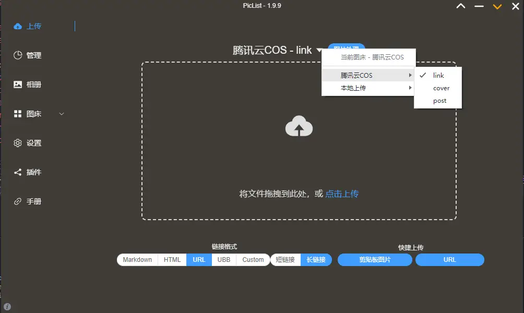Click the large cloud upload icon in drop zone
The width and height of the screenshot is (524, 313).
pyautogui.click(x=299, y=127)
